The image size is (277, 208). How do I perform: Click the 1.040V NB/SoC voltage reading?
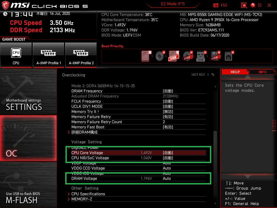[x=146, y=158]
